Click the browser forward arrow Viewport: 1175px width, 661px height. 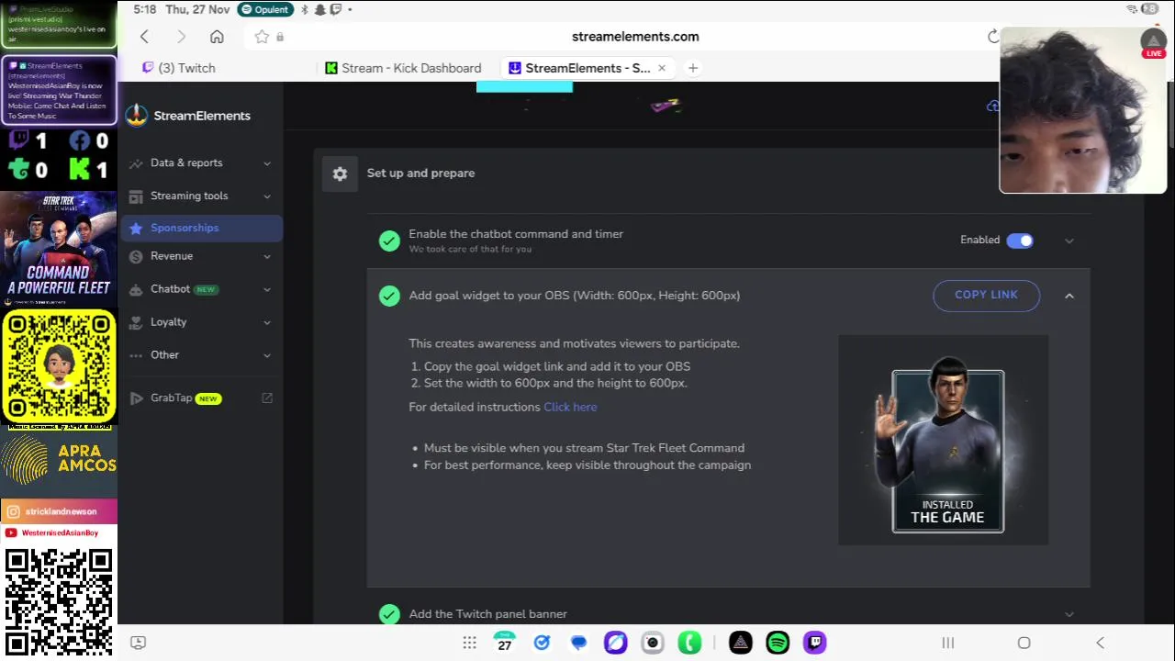181,37
